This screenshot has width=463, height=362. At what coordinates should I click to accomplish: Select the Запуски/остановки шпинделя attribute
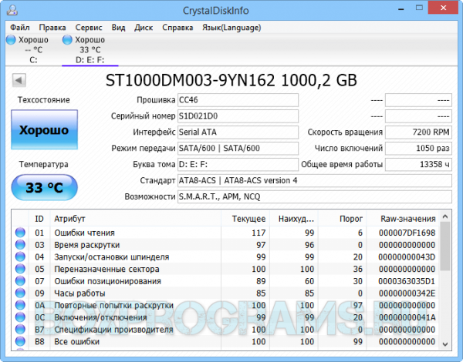[112, 257]
